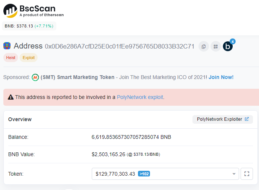The height and width of the screenshot is (190, 259).
Task: Click the Join Now! sponsored link
Action: pos(221,77)
